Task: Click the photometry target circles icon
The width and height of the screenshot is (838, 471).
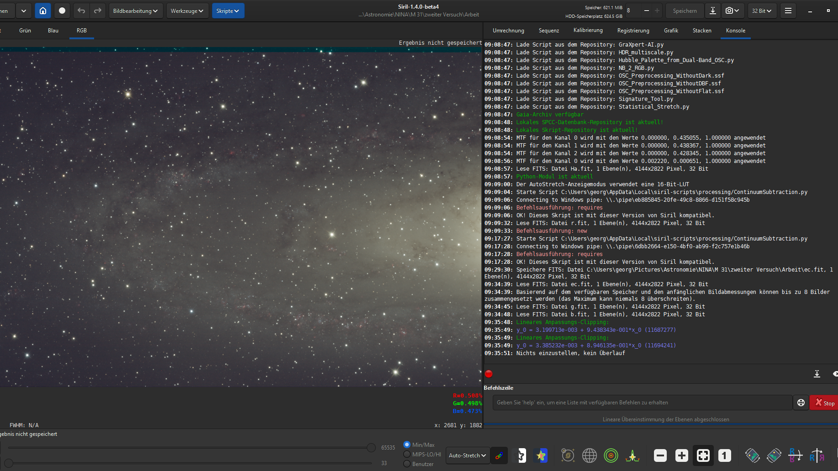Action: [611, 455]
